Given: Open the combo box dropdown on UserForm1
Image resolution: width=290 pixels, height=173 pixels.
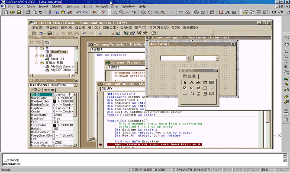Looking at the screenshot, I should (217, 58).
